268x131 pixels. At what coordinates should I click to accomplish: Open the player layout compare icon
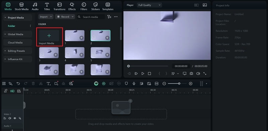click(196, 5)
